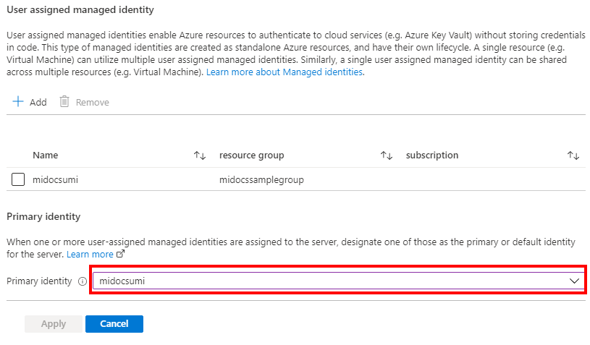Tick the midocsumi identity checkbox
The image size is (590, 345).
[x=19, y=180]
